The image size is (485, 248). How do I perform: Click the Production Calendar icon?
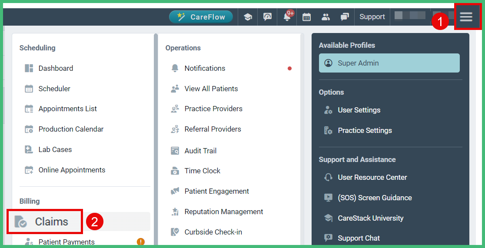29,129
